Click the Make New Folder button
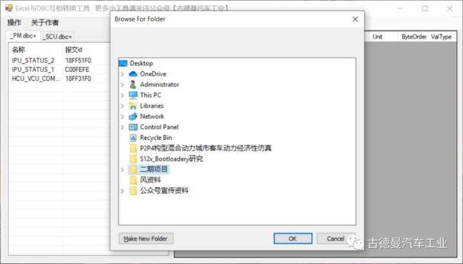The image size is (463, 264). point(146,238)
